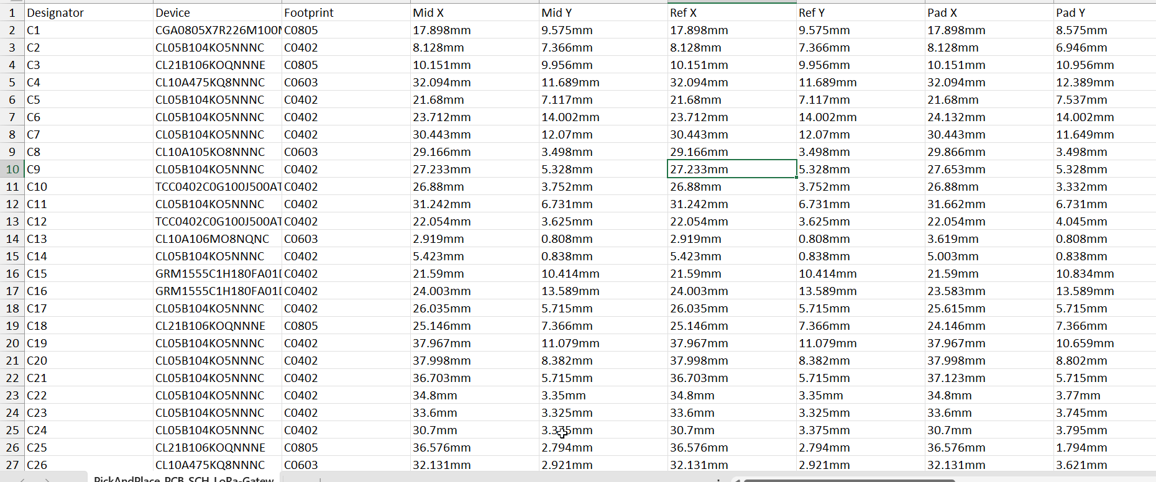Click the C26 designator cell
This screenshot has height=482, width=1156.
pyautogui.click(x=88, y=465)
